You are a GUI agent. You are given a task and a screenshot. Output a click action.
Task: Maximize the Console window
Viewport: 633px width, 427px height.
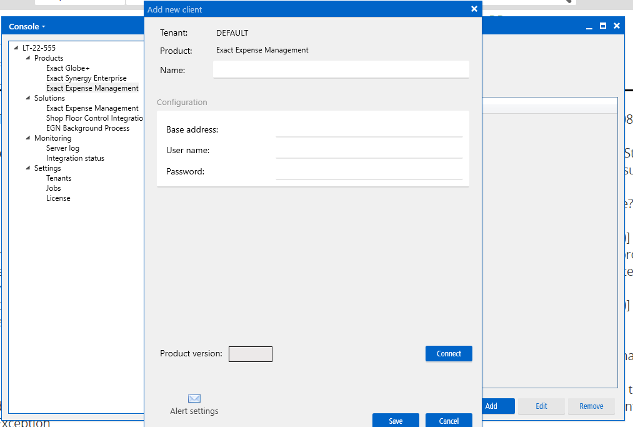(x=603, y=26)
